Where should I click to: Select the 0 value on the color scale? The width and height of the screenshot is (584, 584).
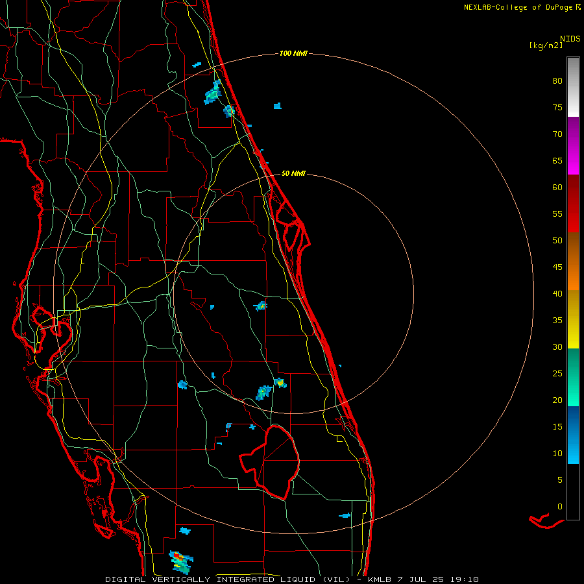coord(560,507)
